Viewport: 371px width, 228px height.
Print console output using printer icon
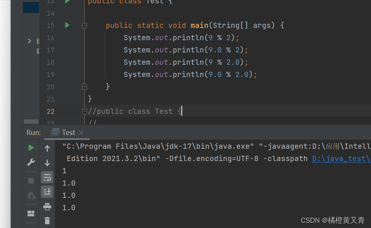coord(47,206)
